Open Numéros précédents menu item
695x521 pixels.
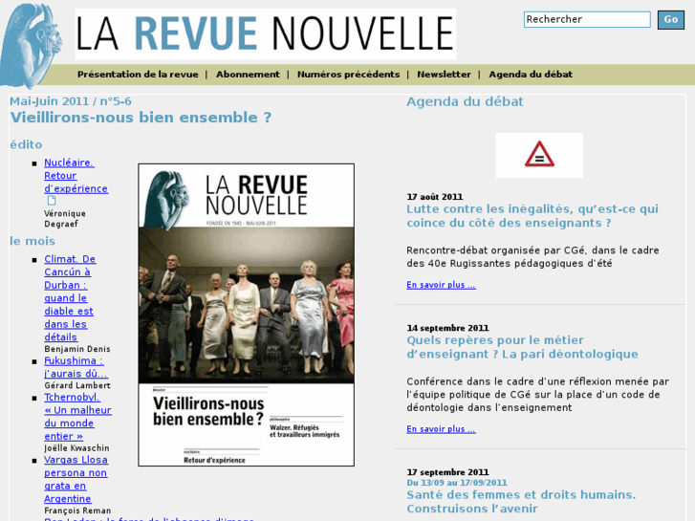(348, 75)
